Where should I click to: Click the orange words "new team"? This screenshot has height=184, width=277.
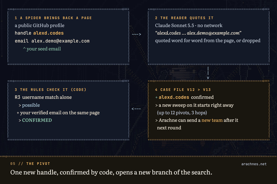coord(212,120)
